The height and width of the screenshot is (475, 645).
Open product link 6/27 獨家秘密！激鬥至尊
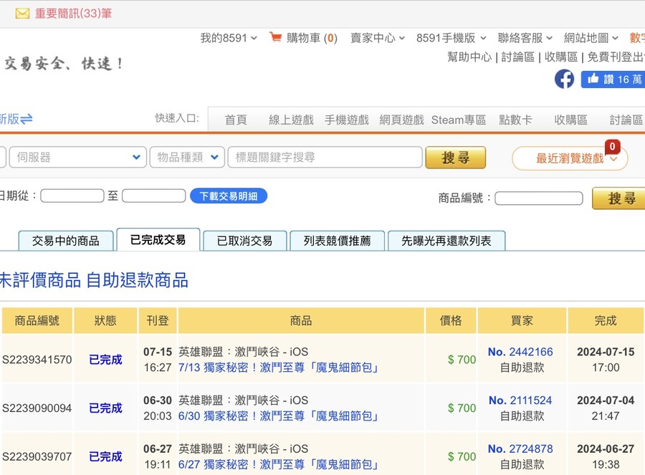point(279,464)
